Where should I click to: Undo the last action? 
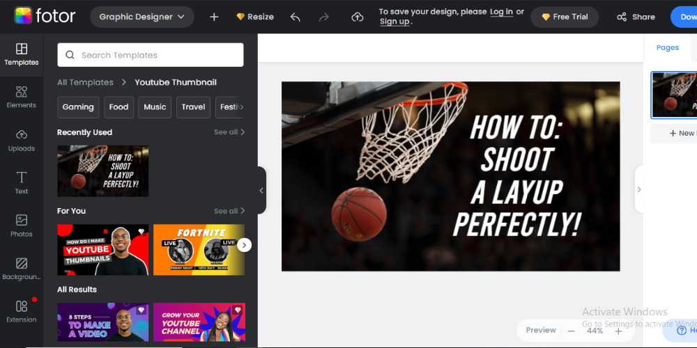click(x=295, y=17)
